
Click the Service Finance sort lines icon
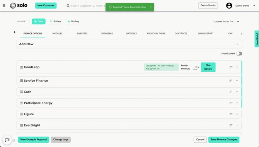[231, 81]
